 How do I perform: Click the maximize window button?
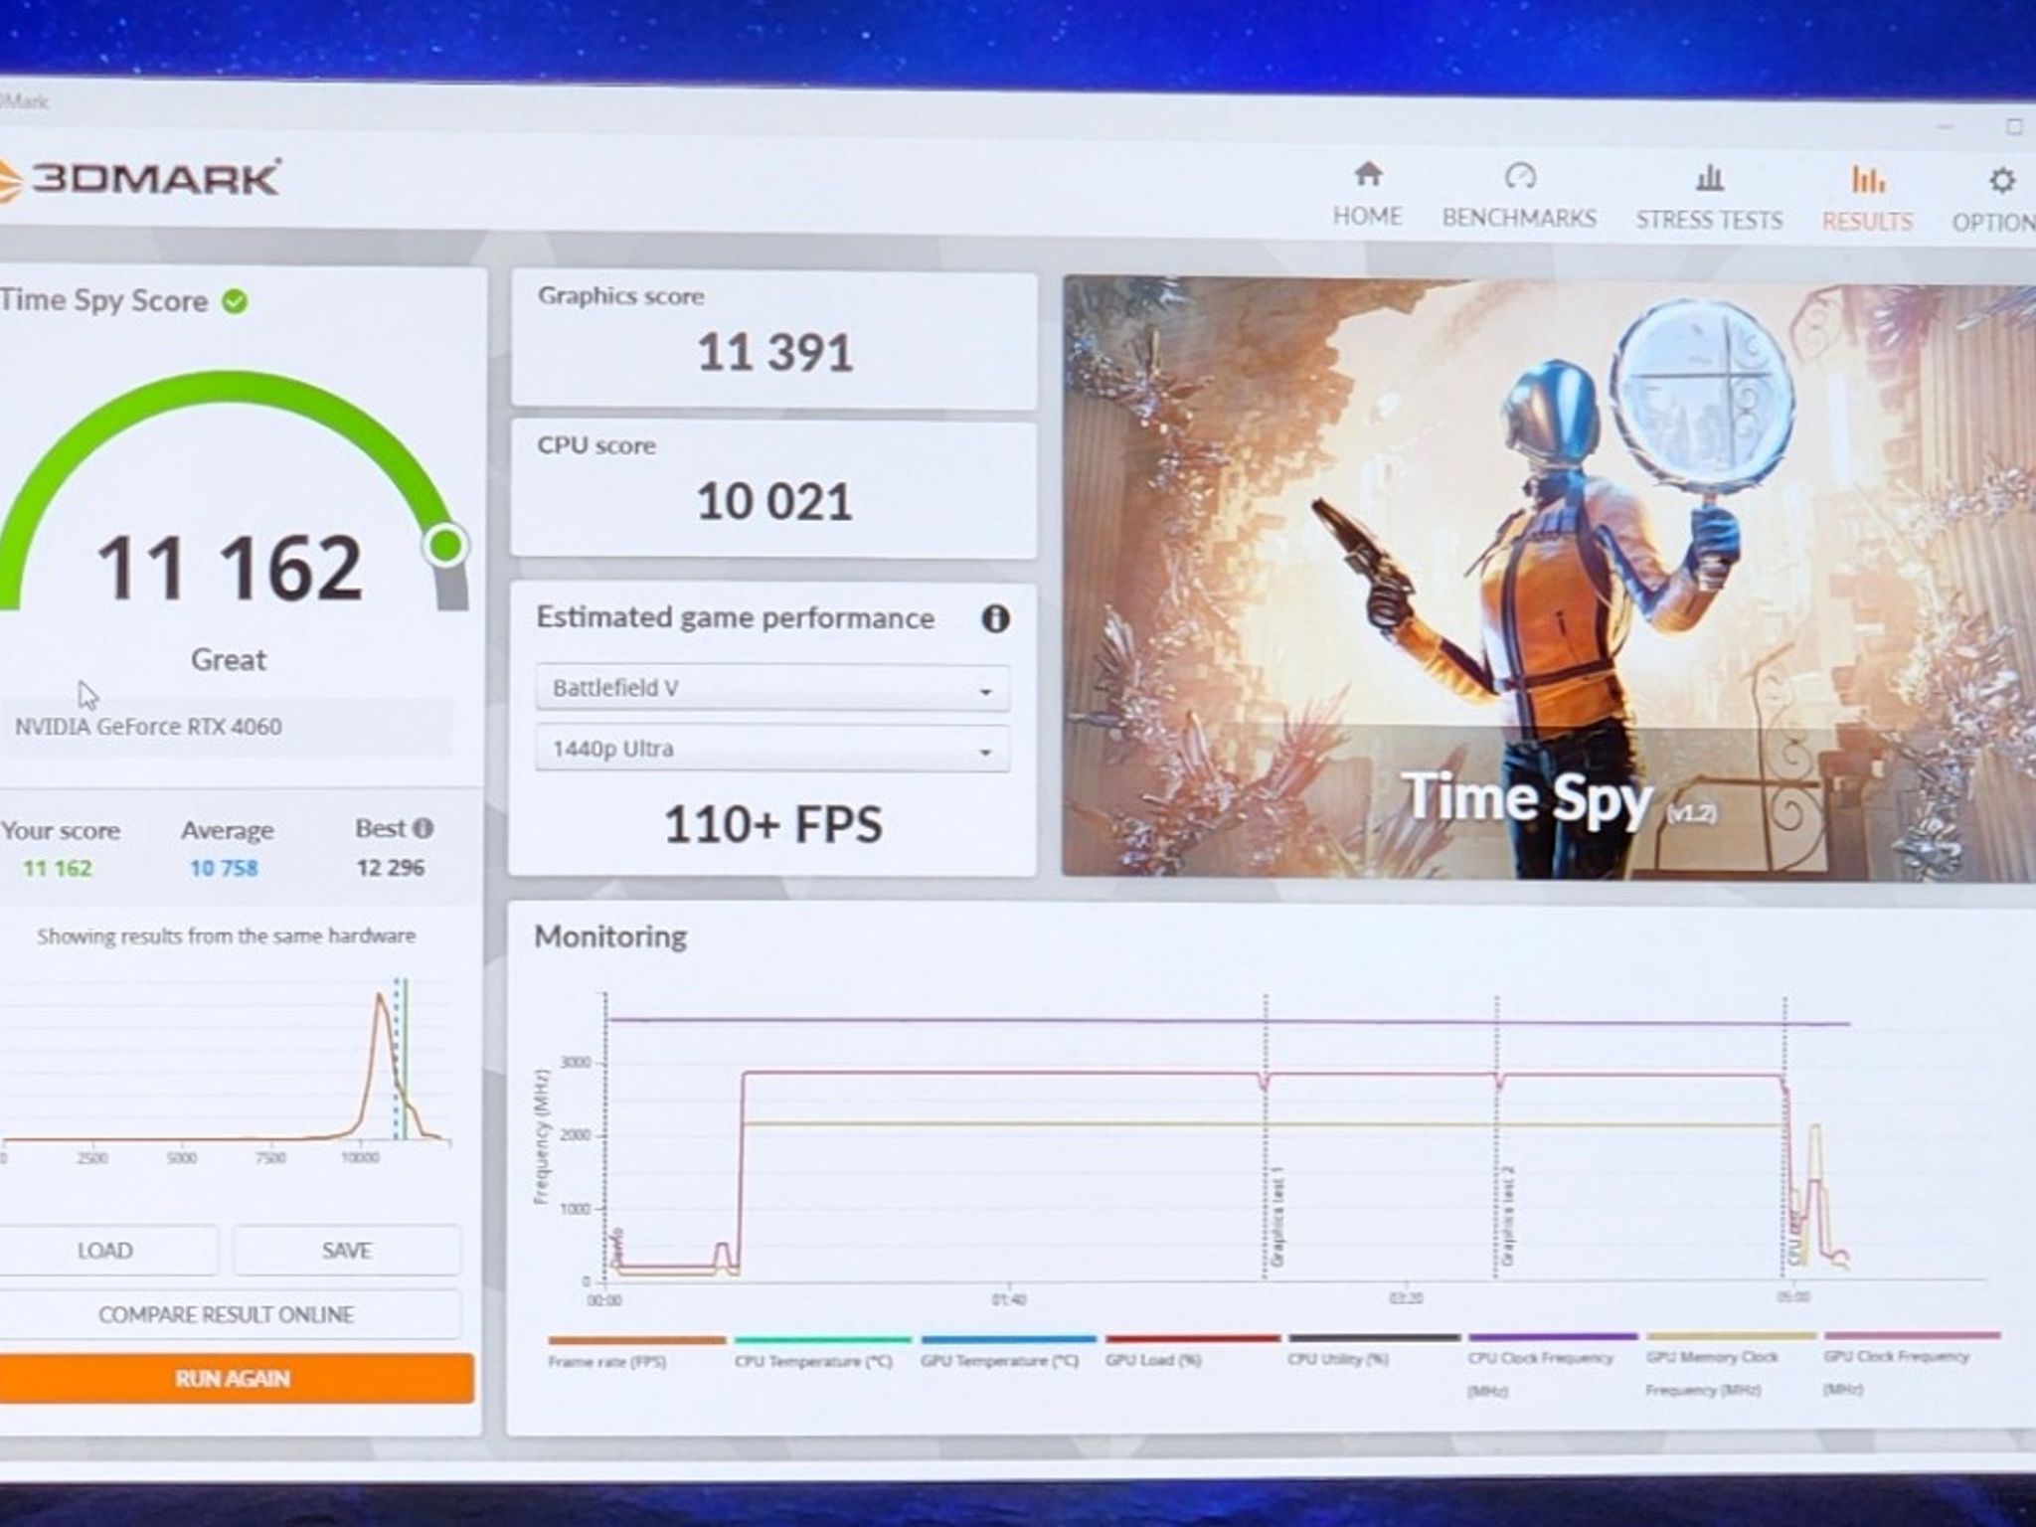pos(2014,126)
